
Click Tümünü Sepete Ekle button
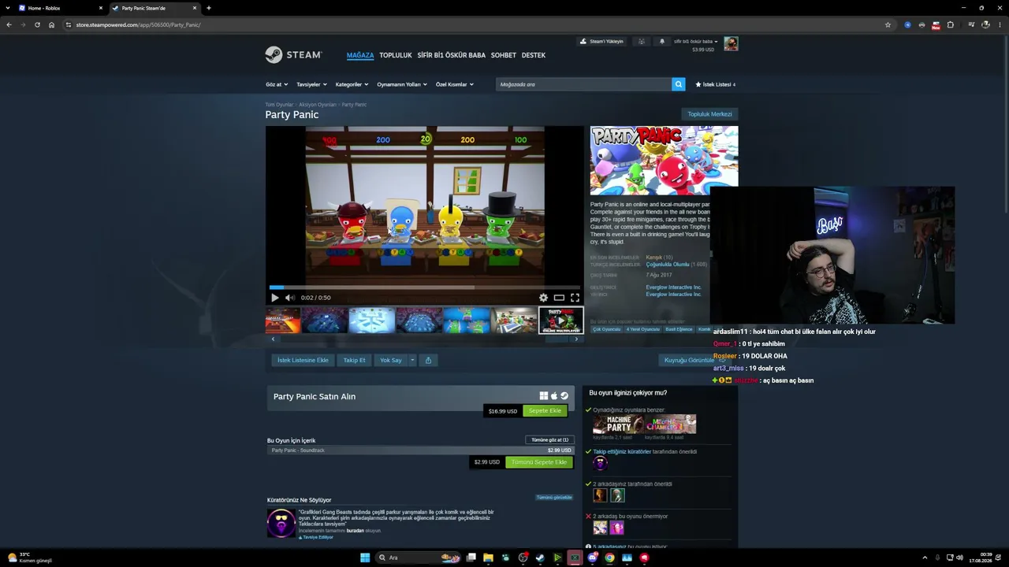click(x=539, y=462)
